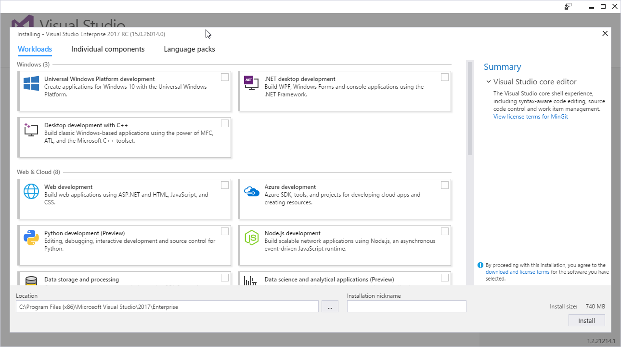Viewport: 621px width, 347px height.
Task: Follow the download and license terms link
Action: pyautogui.click(x=517, y=271)
